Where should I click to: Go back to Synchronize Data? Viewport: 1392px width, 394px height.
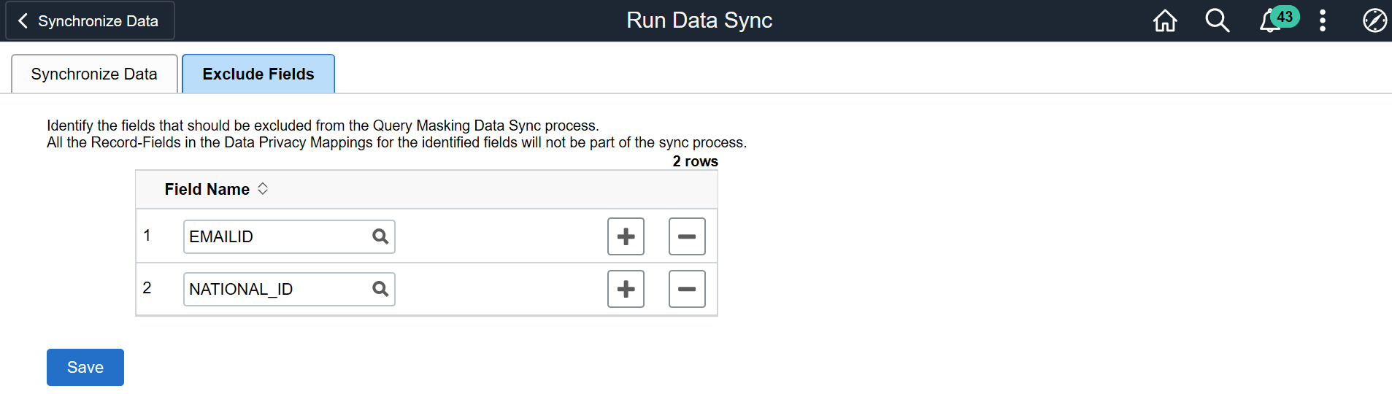(x=90, y=20)
